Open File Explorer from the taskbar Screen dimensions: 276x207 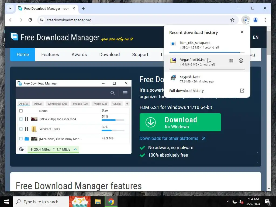(x=98, y=202)
